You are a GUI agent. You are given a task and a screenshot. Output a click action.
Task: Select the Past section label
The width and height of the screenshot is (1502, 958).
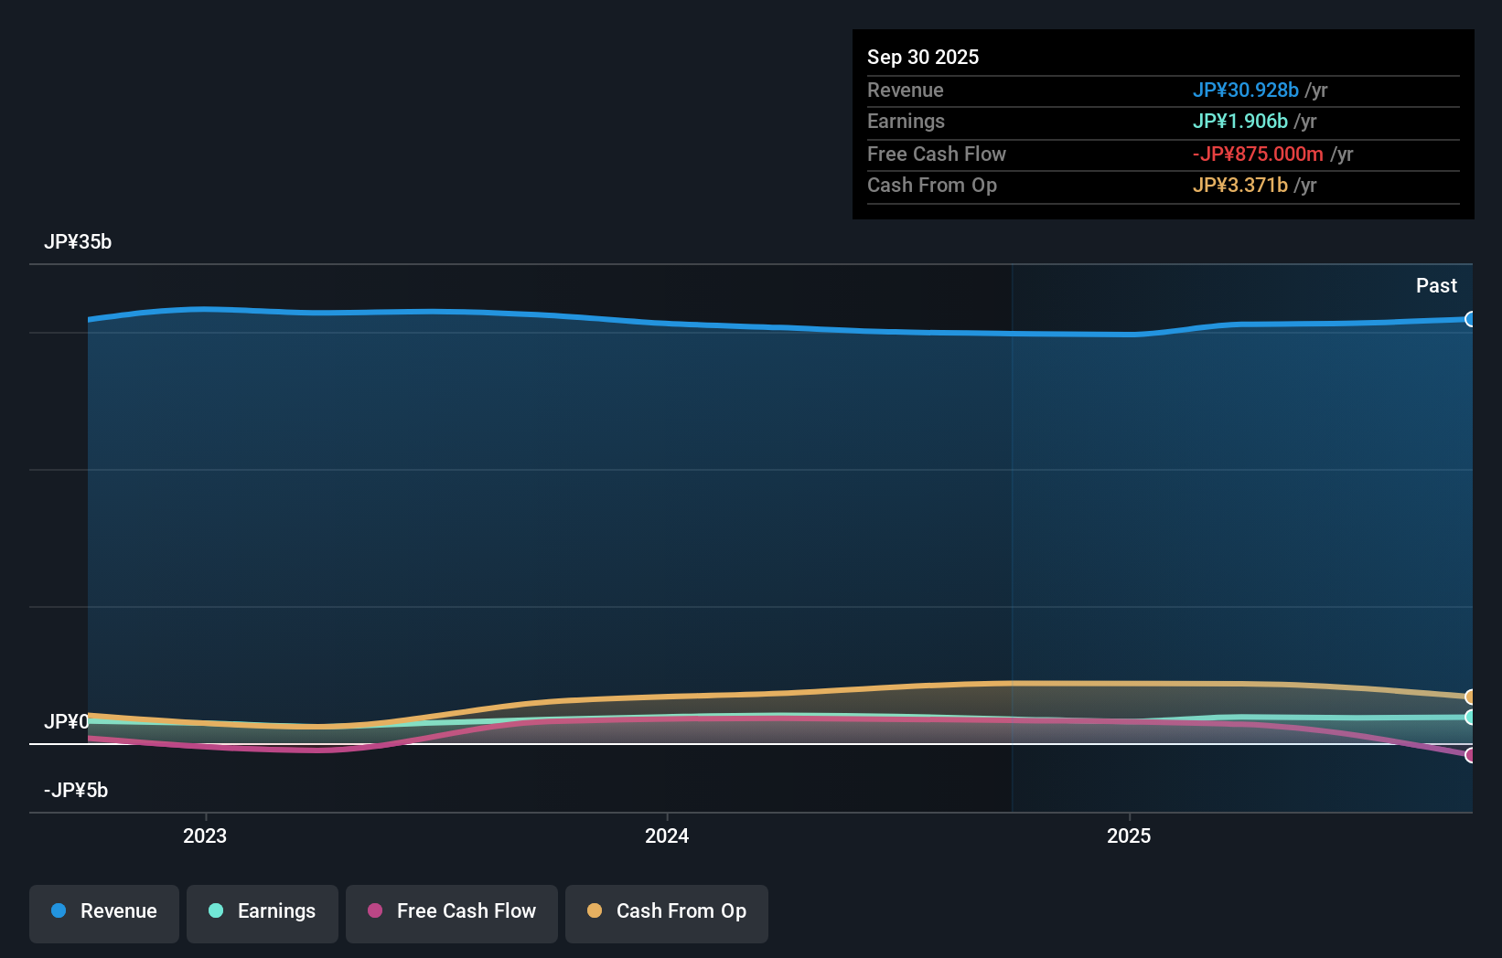[1437, 285]
